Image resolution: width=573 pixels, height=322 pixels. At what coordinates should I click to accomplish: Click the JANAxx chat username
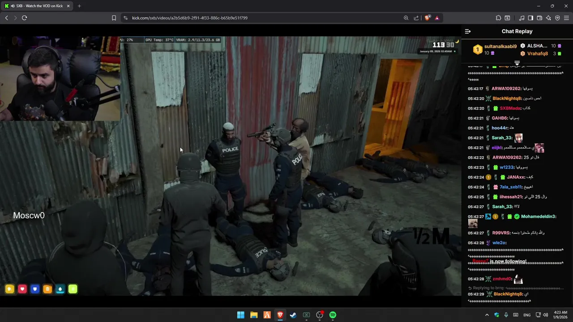click(516, 177)
